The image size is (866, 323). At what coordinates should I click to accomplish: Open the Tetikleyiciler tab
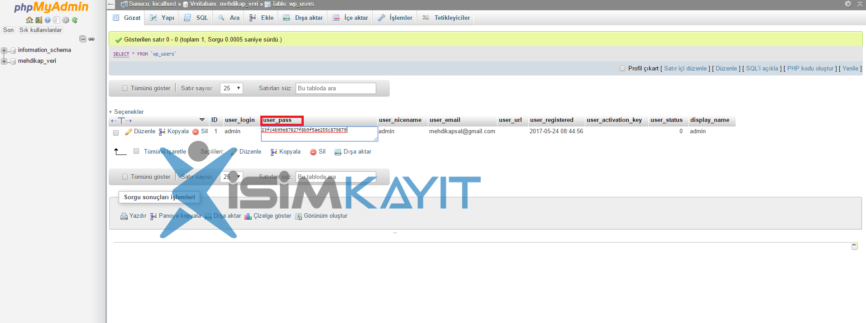[x=446, y=18]
